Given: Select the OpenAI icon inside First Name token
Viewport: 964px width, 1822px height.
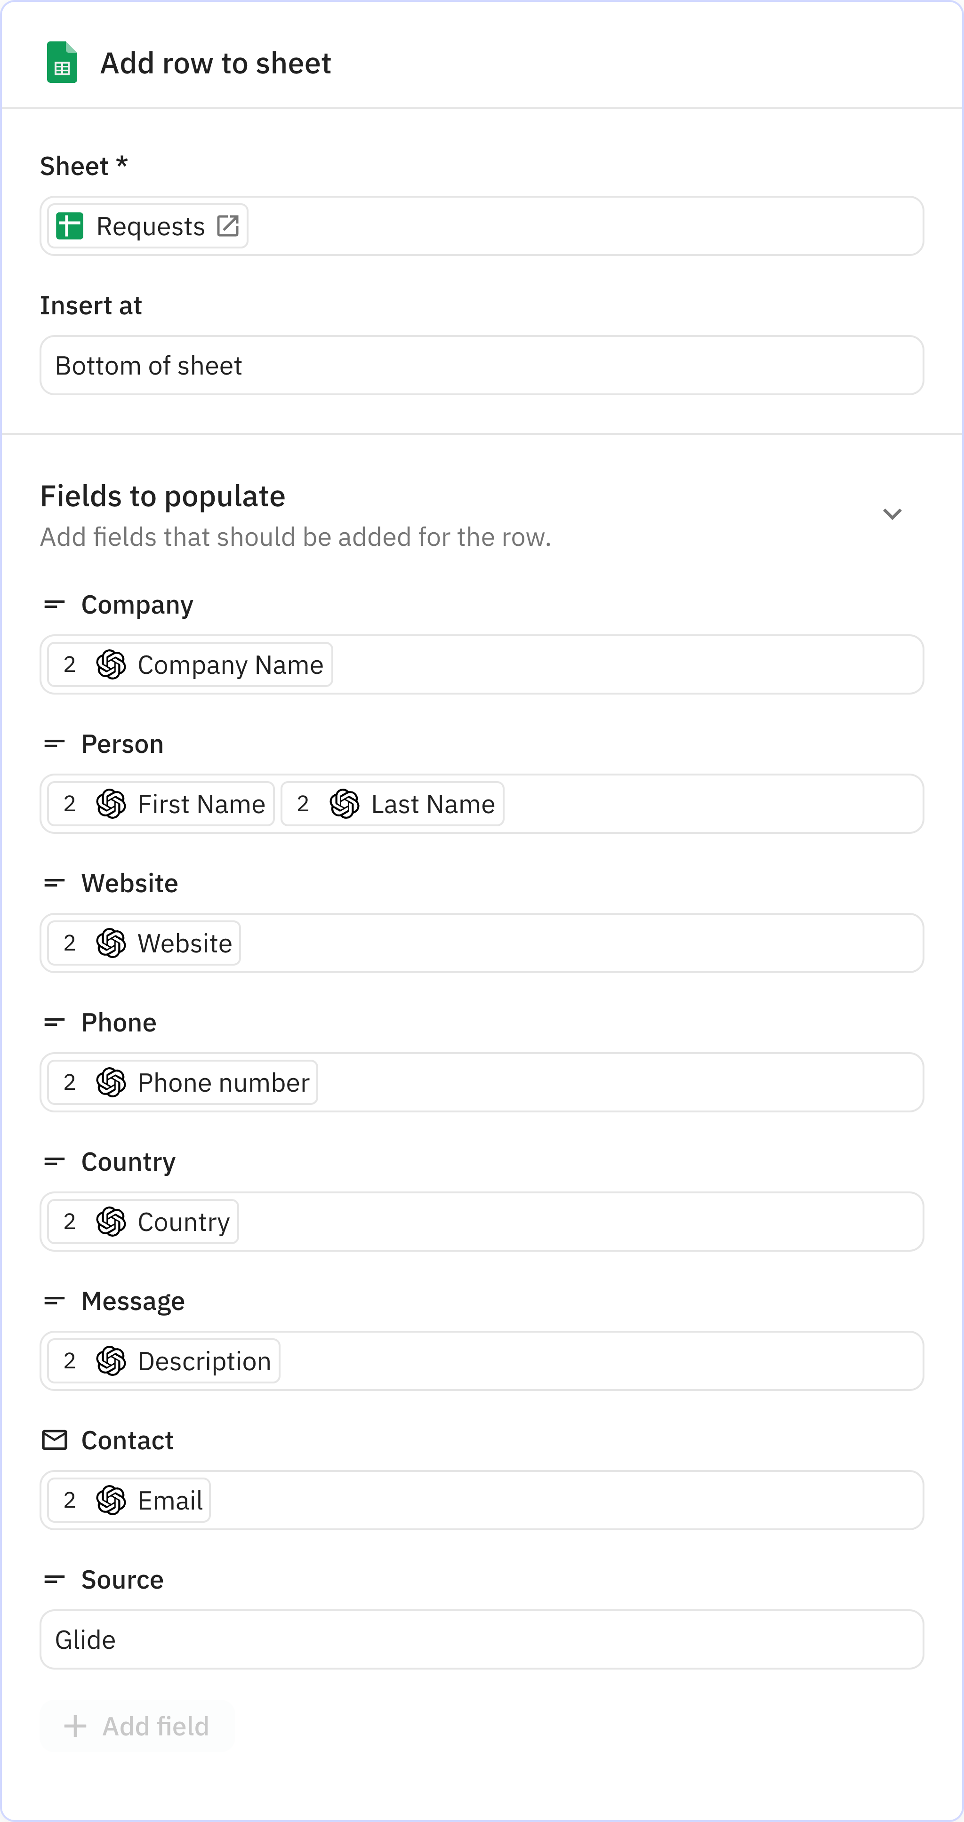Looking at the screenshot, I should (110, 803).
